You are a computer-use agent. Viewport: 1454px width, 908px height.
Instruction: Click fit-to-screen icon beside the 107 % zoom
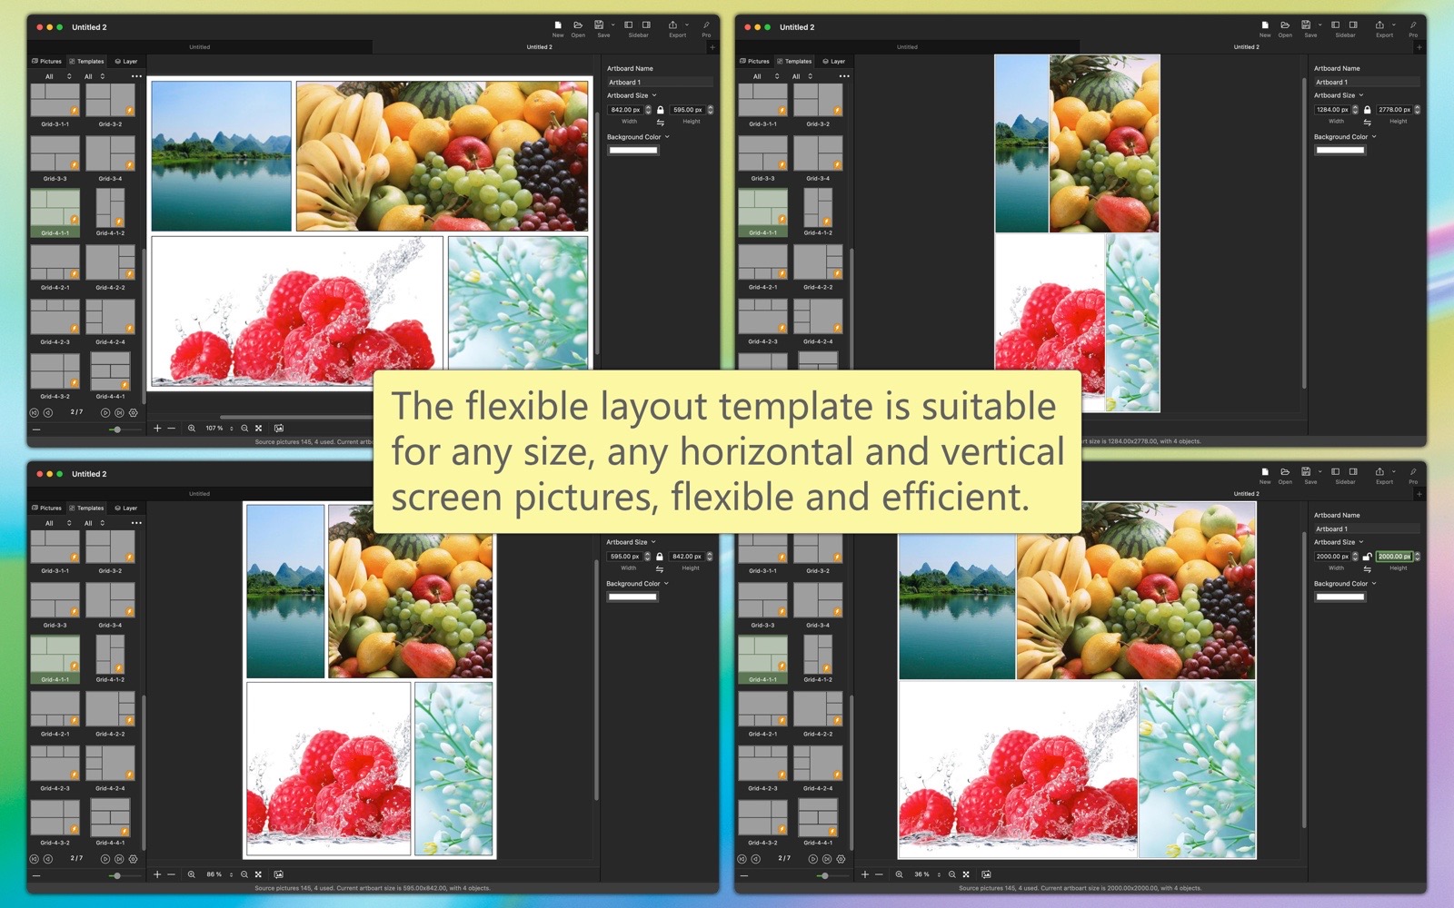coord(259,429)
